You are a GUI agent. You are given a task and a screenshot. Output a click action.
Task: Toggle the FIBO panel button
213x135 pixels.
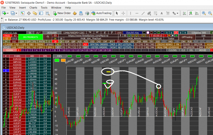(x=31, y=45)
